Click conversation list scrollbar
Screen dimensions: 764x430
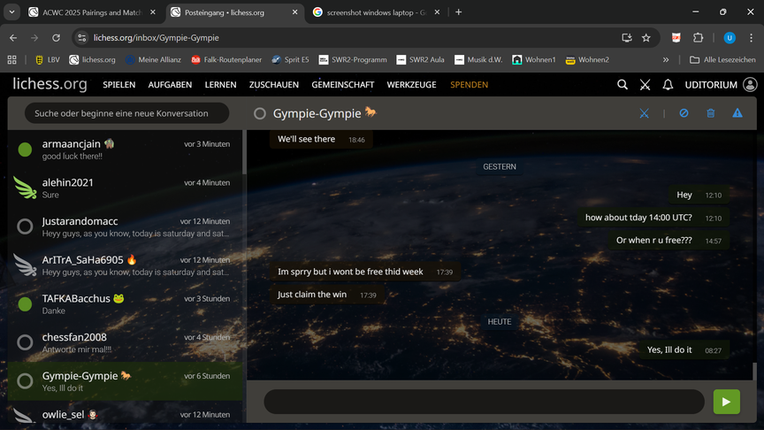coord(244,152)
